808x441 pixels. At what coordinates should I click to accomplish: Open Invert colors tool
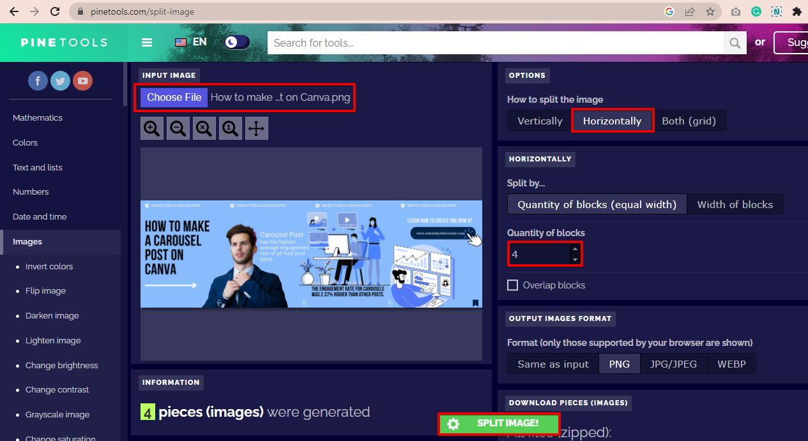click(49, 266)
